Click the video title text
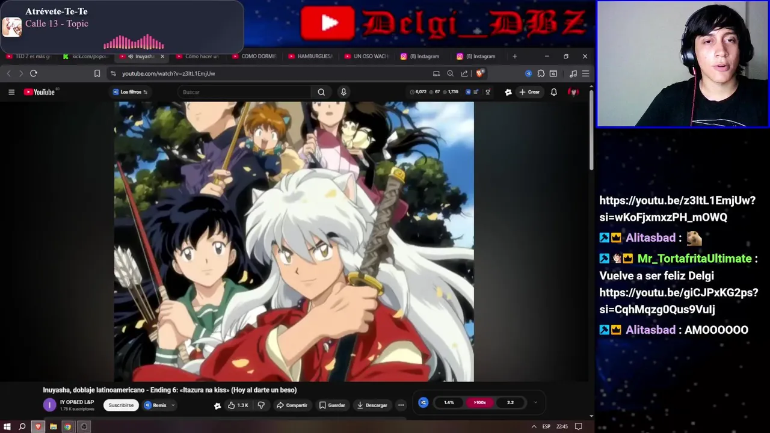 point(170,390)
